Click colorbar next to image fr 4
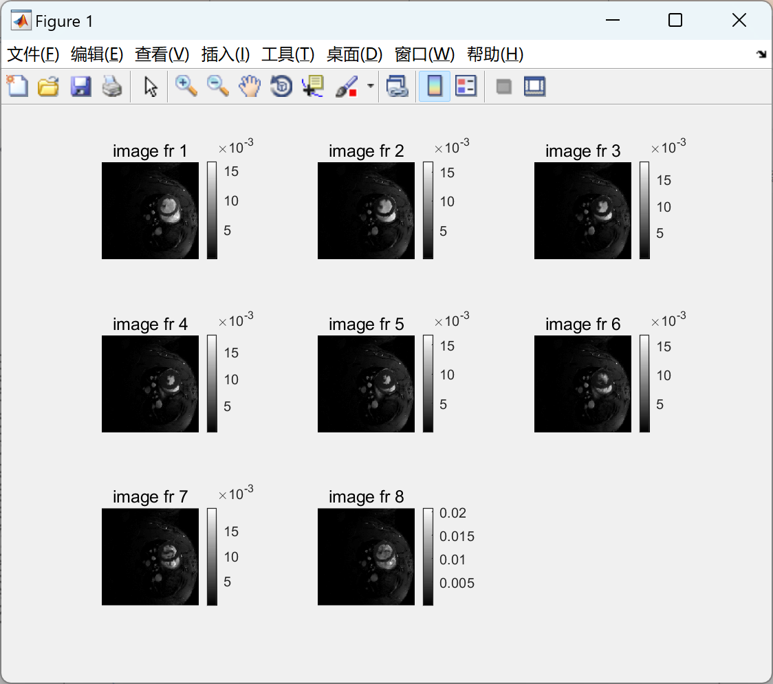This screenshot has height=684, width=773. pyautogui.click(x=212, y=384)
